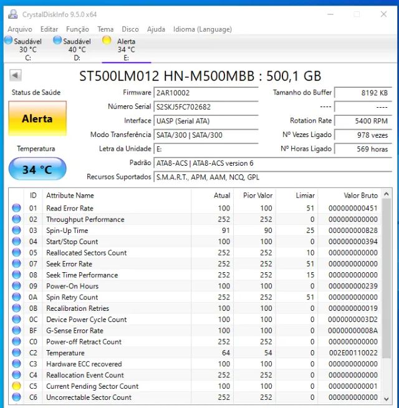
Task: Click the Limiar column header
Action: point(297,196)
